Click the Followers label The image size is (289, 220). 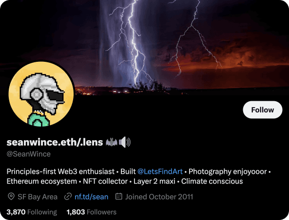(x=101, y=212)
